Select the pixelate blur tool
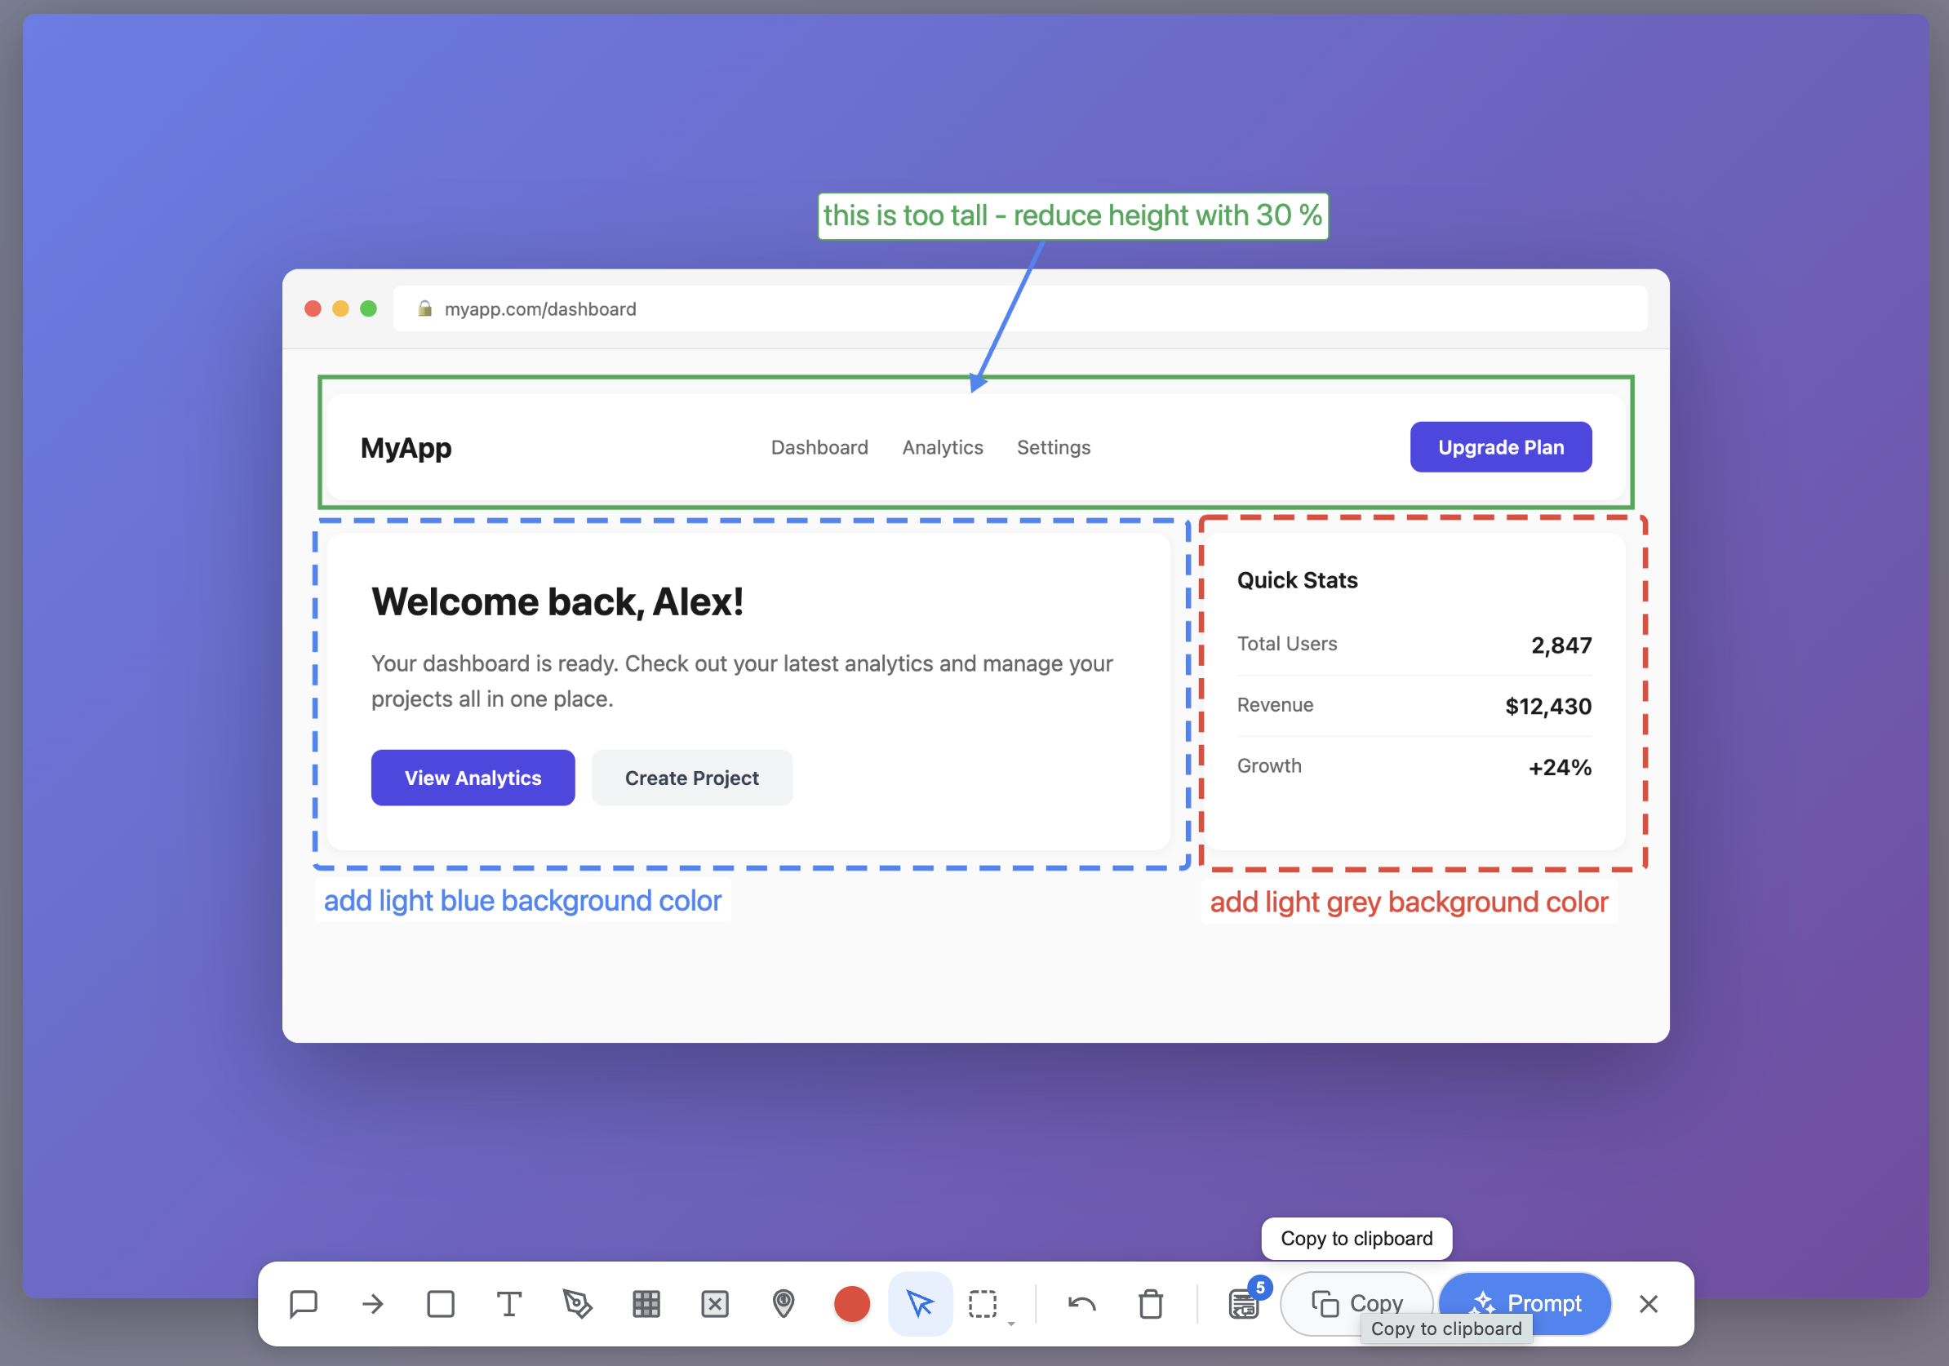1949x1366 pixels. 647,1304
